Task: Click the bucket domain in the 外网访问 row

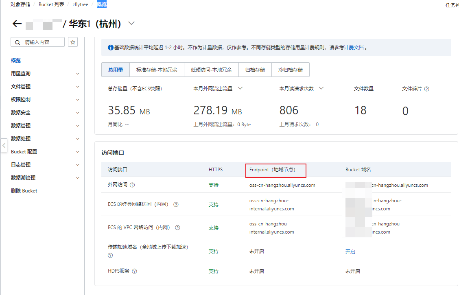Action: tap(387, 185)
